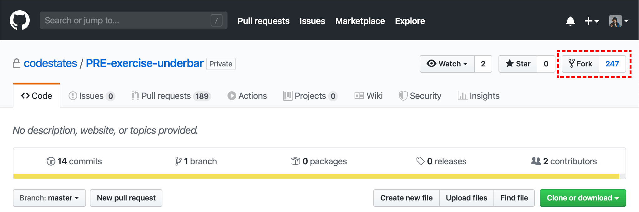The height and width of the screenshot is (212, 639).
Task: Open the notifications bell
Action: [x=570, y=21]
